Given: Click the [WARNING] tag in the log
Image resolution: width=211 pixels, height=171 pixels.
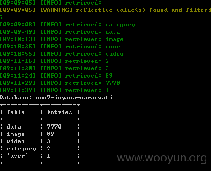Looking at the screenshot, I should coord(56,10).
